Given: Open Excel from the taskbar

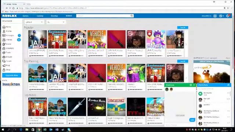Looking at the screenshot, I should tap(45, 129).
